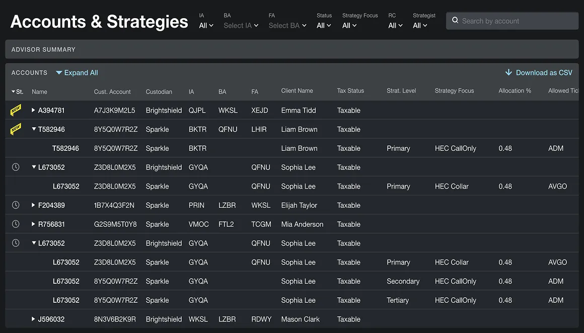The height and width of the screenshot is (333, 584).
Task: Open the Status All filter dropdown
Action: pos(324,25)
